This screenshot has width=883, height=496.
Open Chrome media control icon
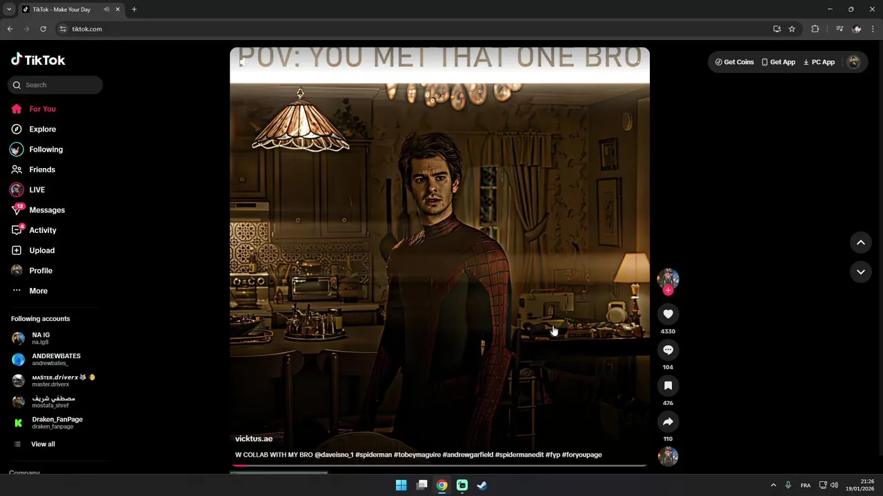tap(840, 29)
